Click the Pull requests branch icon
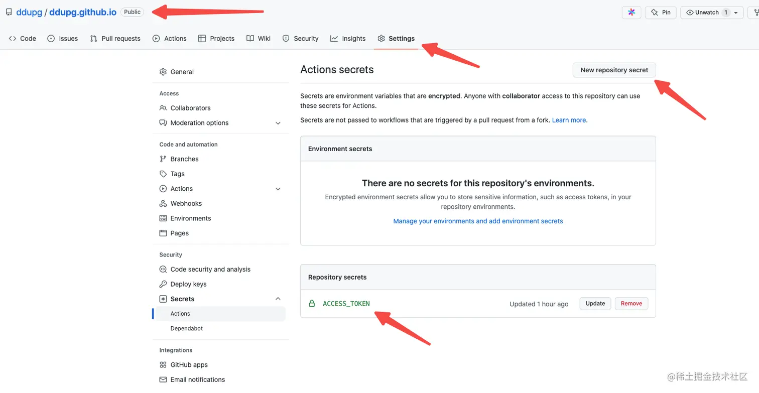The height and width of the screenshot is (393, 759). (x=93, y=39)
